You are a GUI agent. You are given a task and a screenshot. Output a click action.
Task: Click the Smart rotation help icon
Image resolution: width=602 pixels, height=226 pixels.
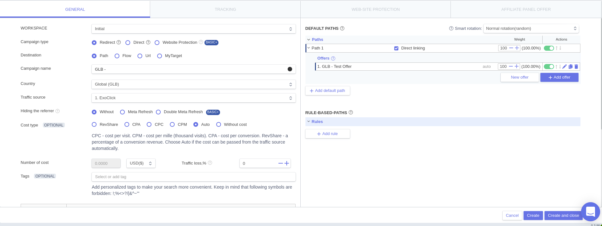tap(451, 29)
